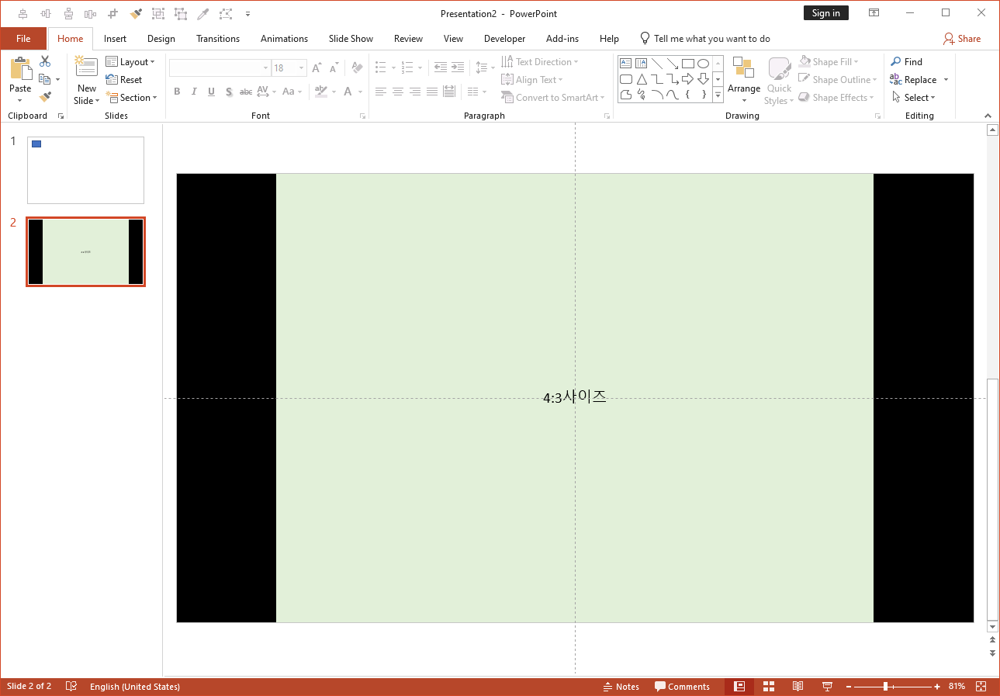Select slide 2 thumbnail
The height and width of the screenshot is (696, 1000).
coord(85,251)
